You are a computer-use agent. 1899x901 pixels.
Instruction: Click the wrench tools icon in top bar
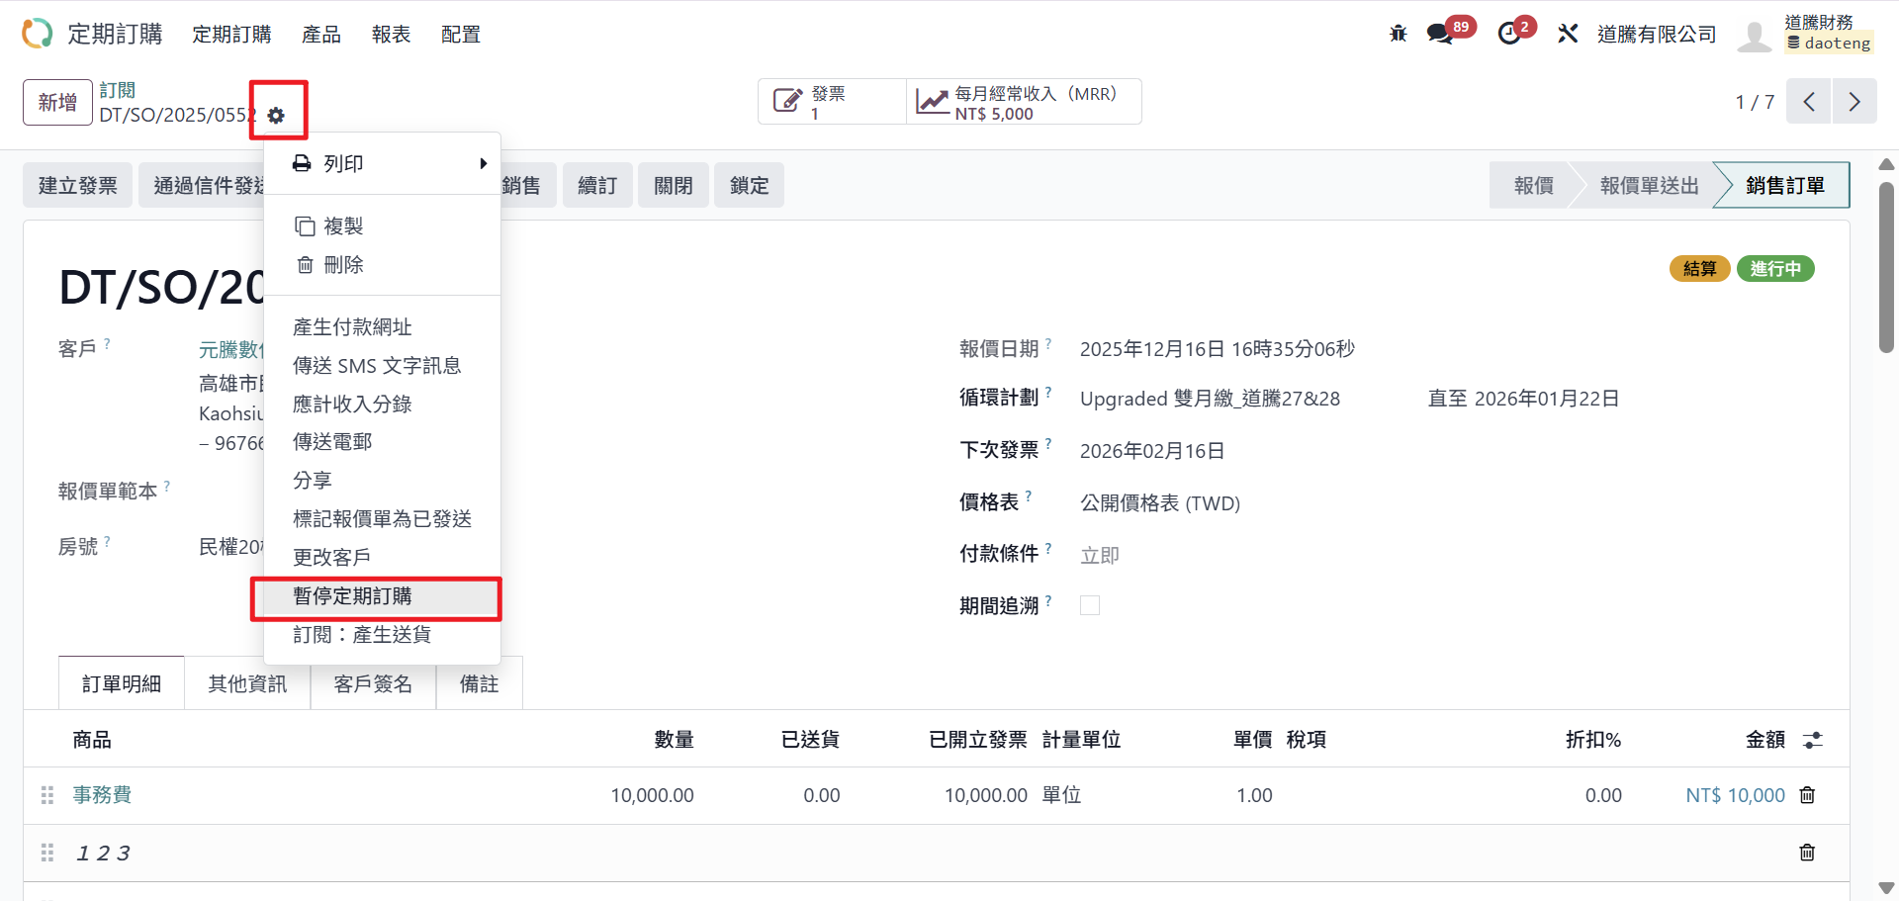click(1568, 34)
